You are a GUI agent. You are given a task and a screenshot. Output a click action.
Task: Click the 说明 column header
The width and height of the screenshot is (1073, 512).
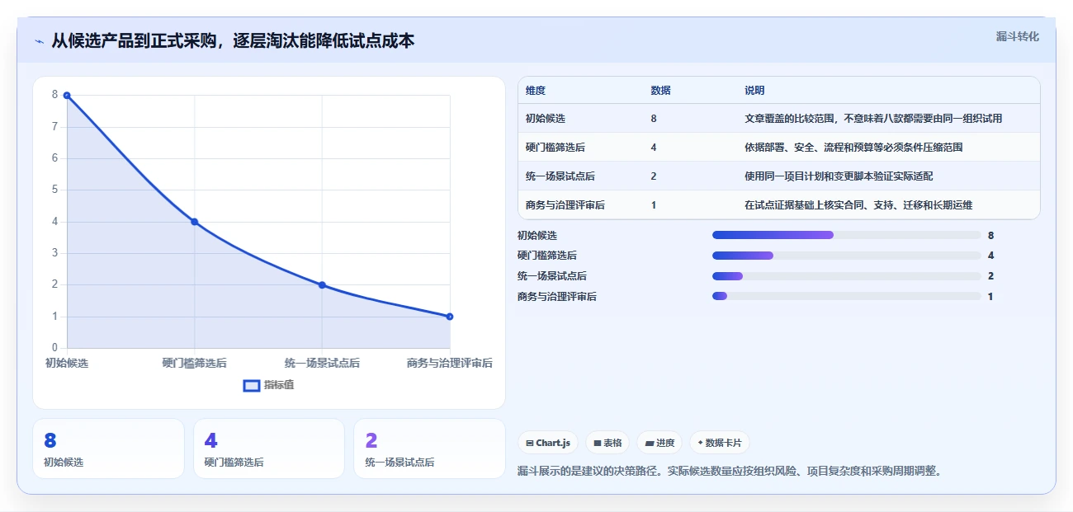click(x=754, y=90)
